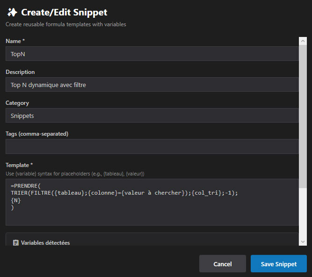Screen dimensions: 312x277
Task: Click the scrollbar down arrow
Action: coord(303,242)
